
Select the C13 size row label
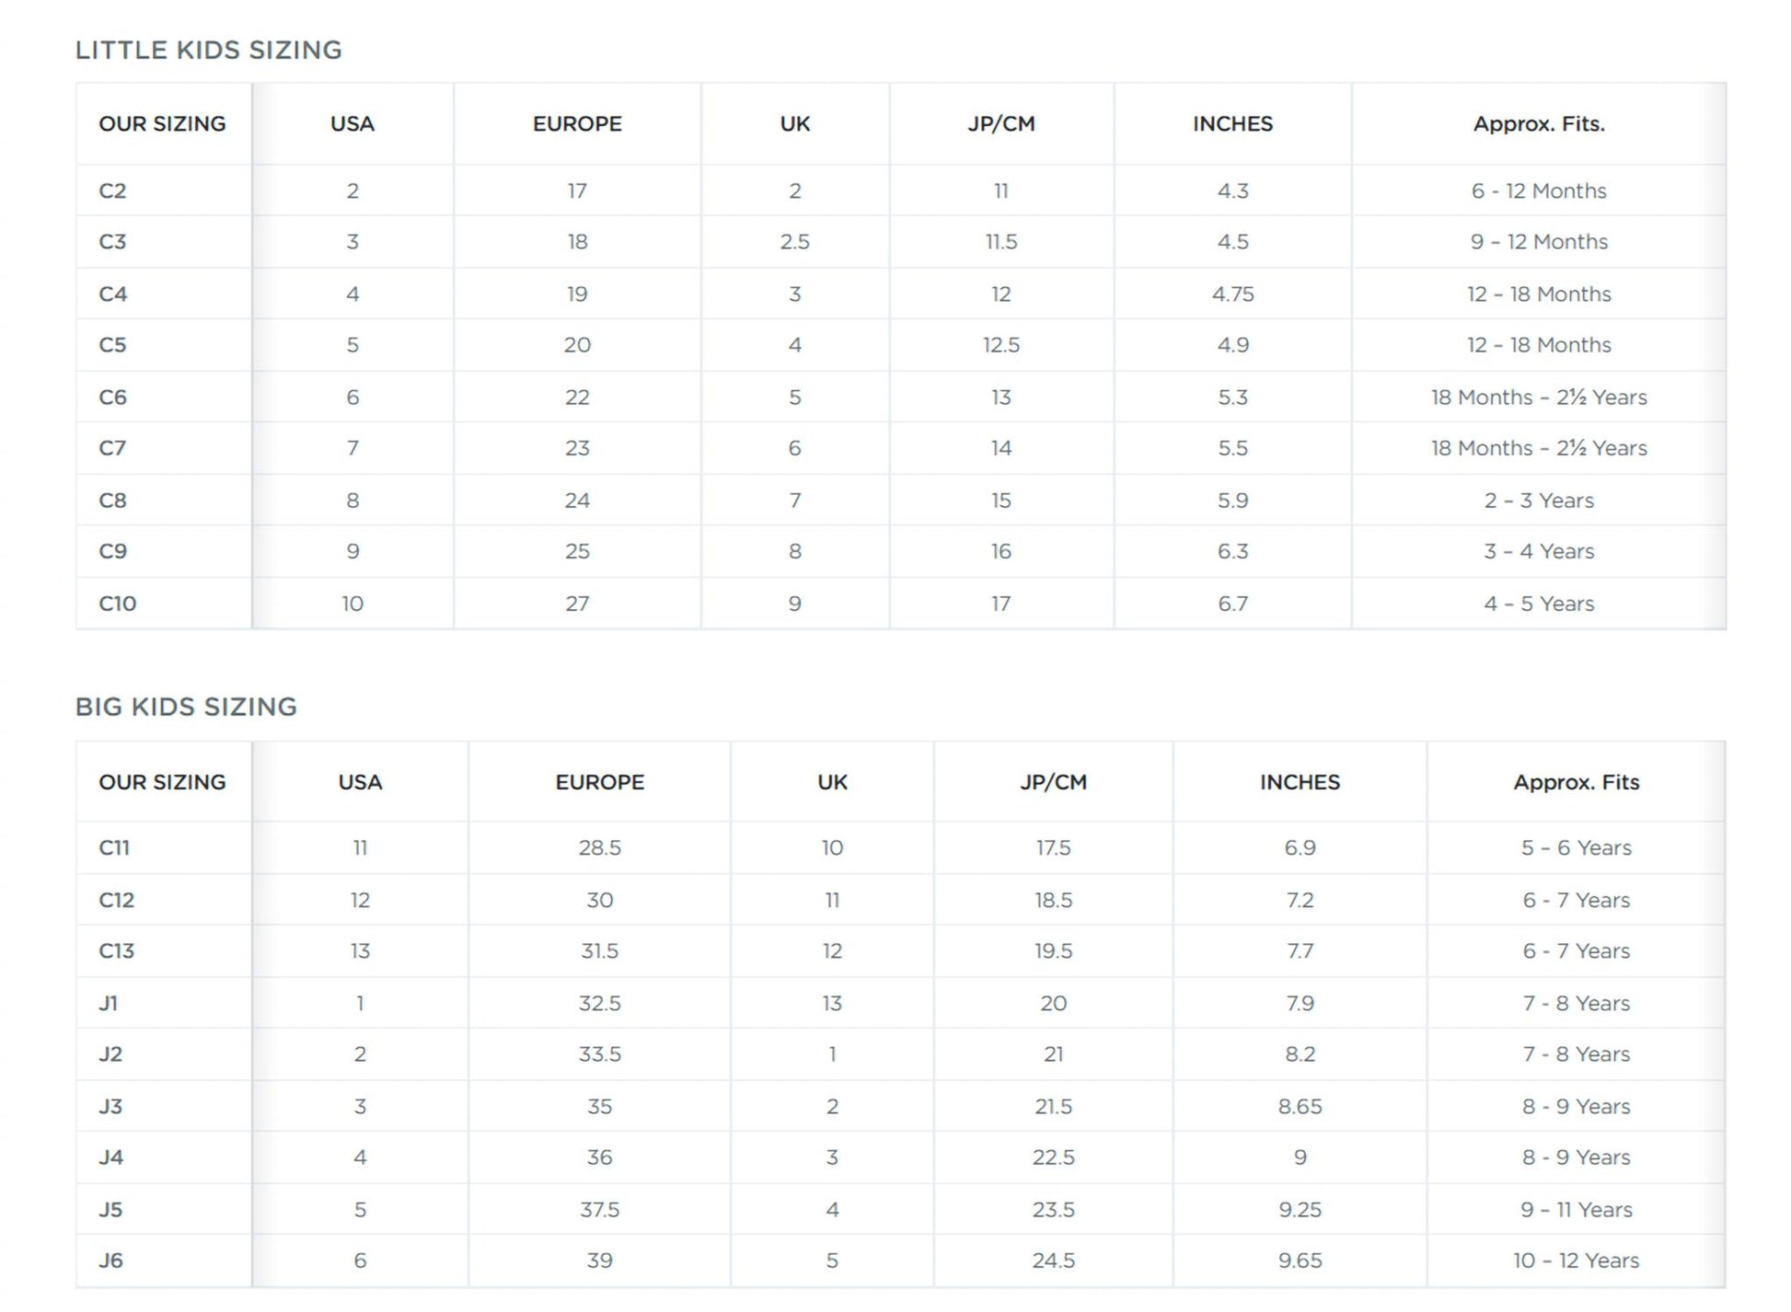[x=116, y=950]
